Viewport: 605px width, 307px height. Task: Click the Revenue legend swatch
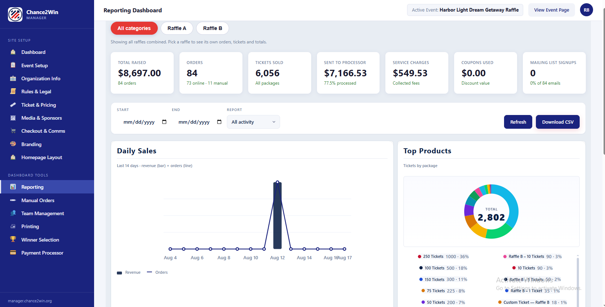tap(119, 273)
